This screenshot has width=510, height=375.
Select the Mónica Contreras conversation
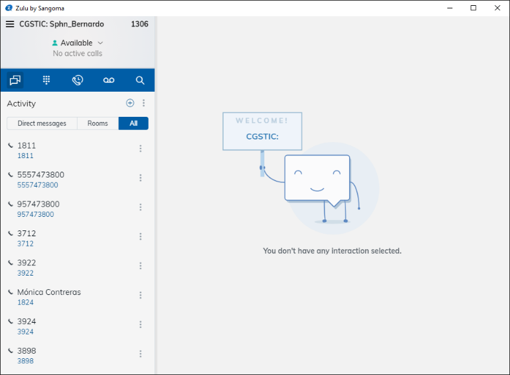click(x=49, y=292)
